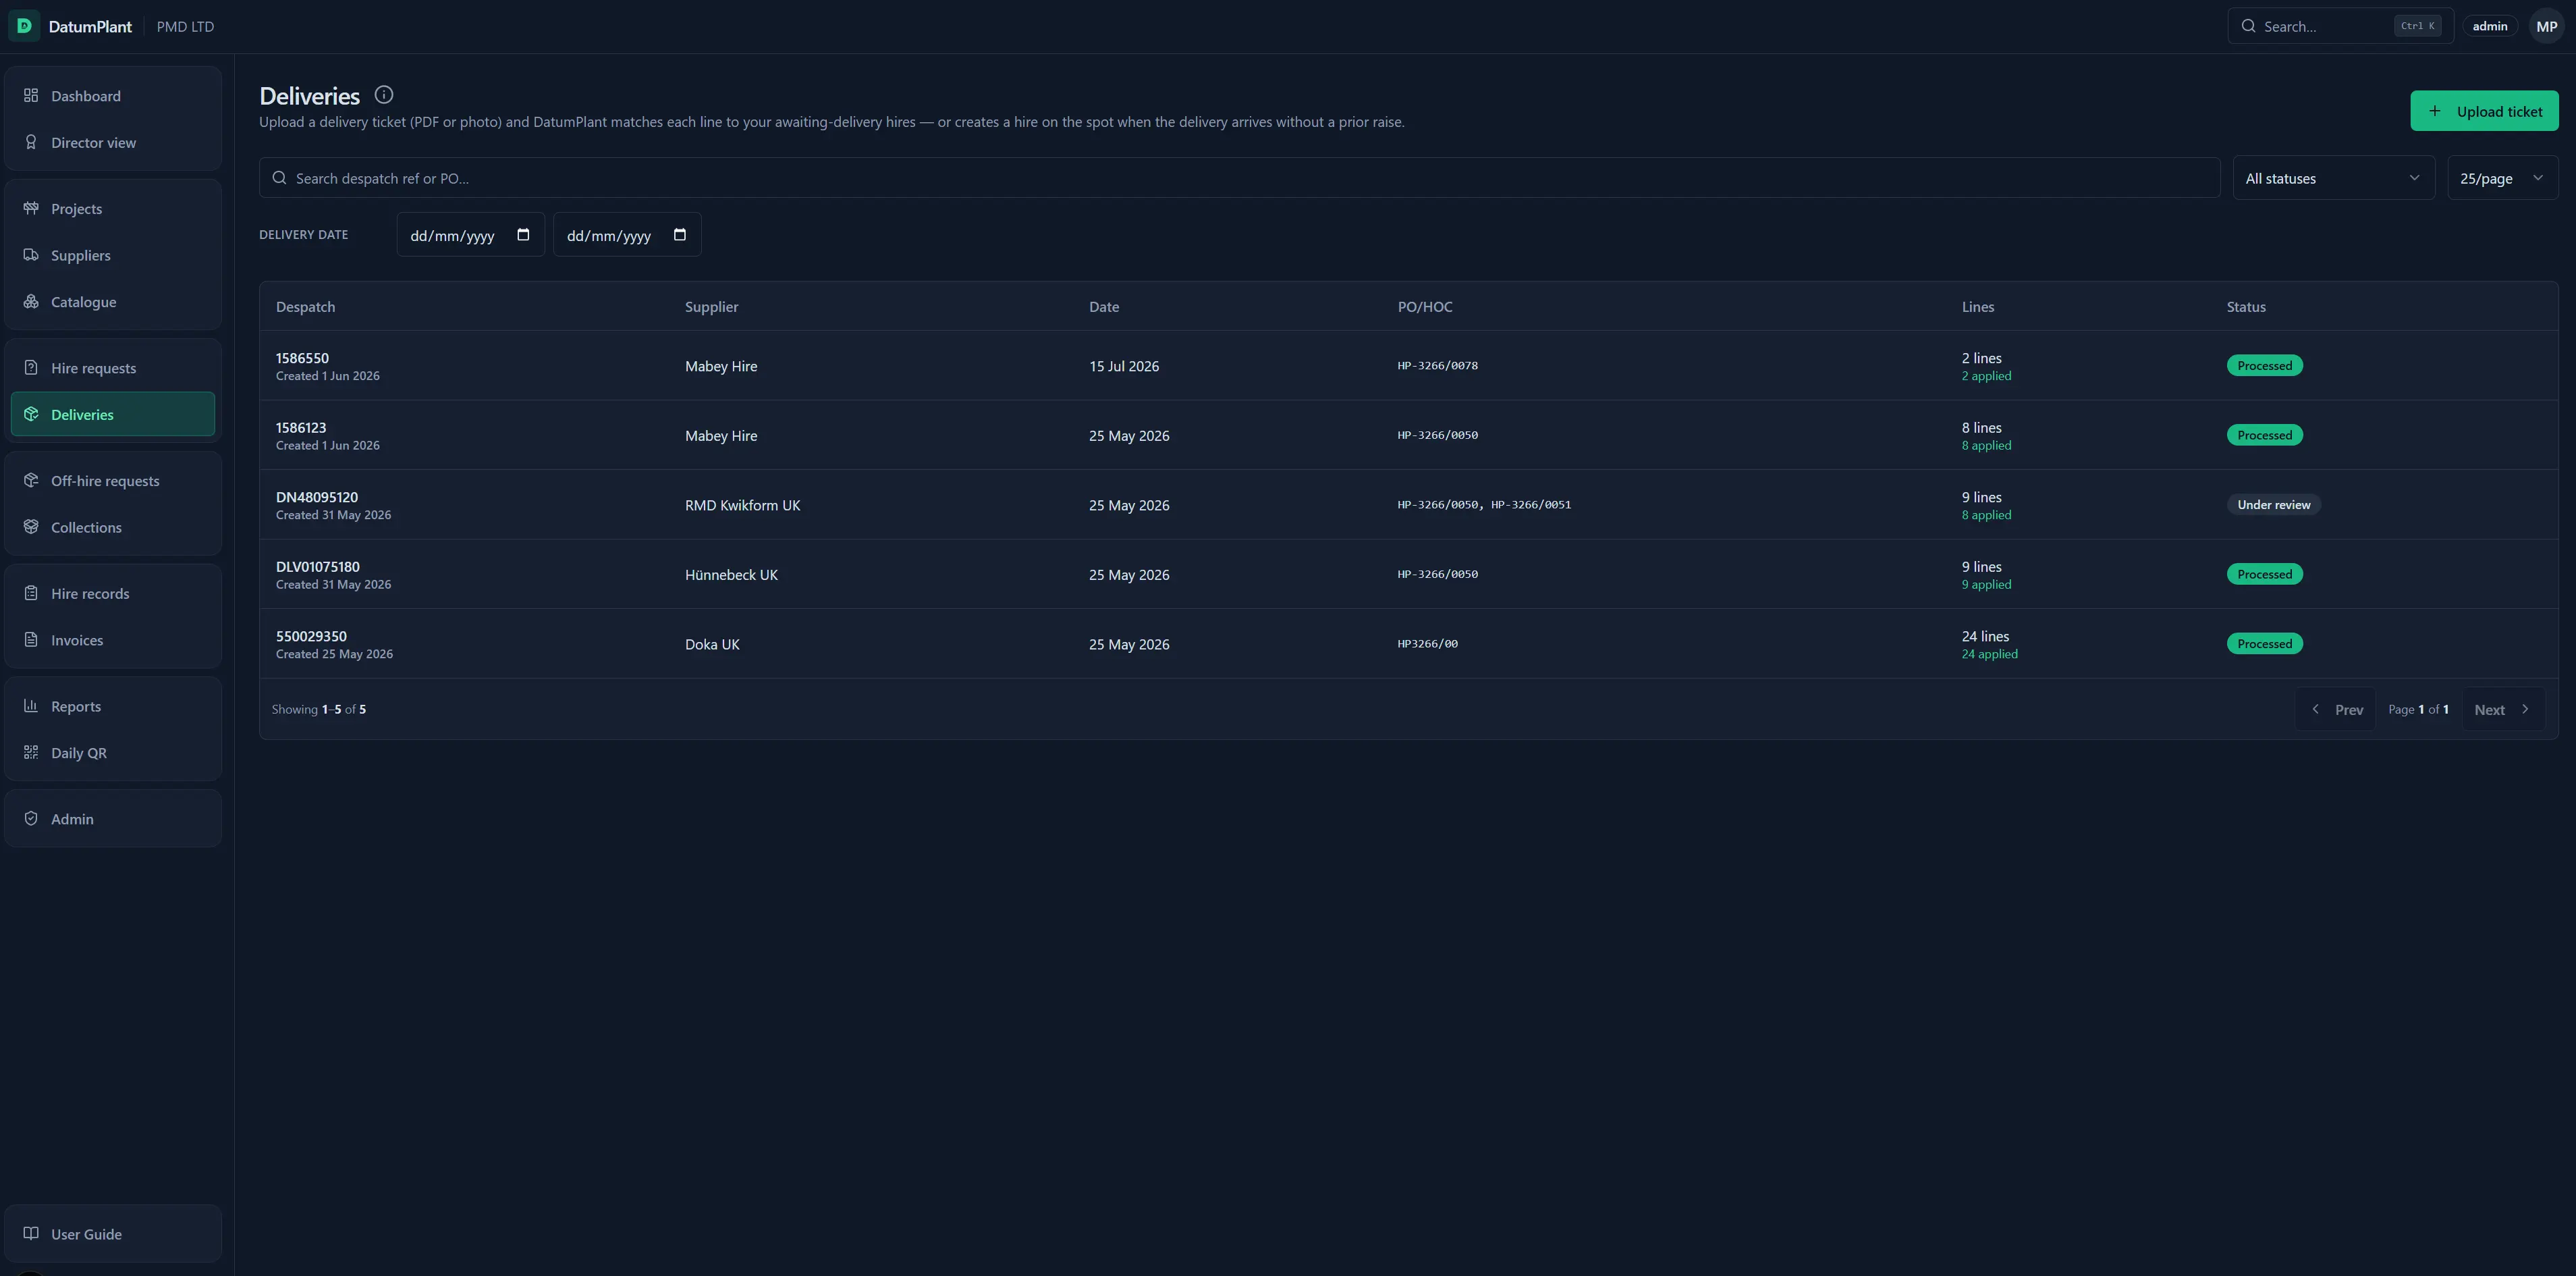This screenshot has height=1276, width=2576.
Task: Open despatch DN48095120 row
Action: pyautogui.click(x=1408, y=505)
